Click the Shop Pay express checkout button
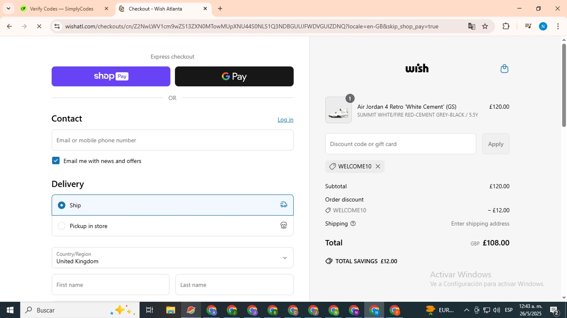 [111, 77]
